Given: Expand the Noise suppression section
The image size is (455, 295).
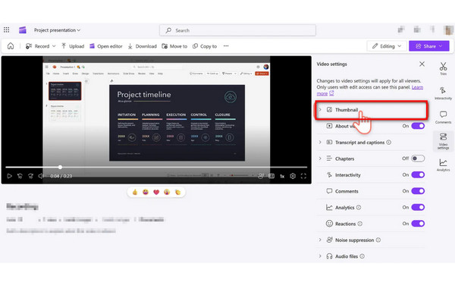Looking at the screenshot, I should click(x=320, y=240).
